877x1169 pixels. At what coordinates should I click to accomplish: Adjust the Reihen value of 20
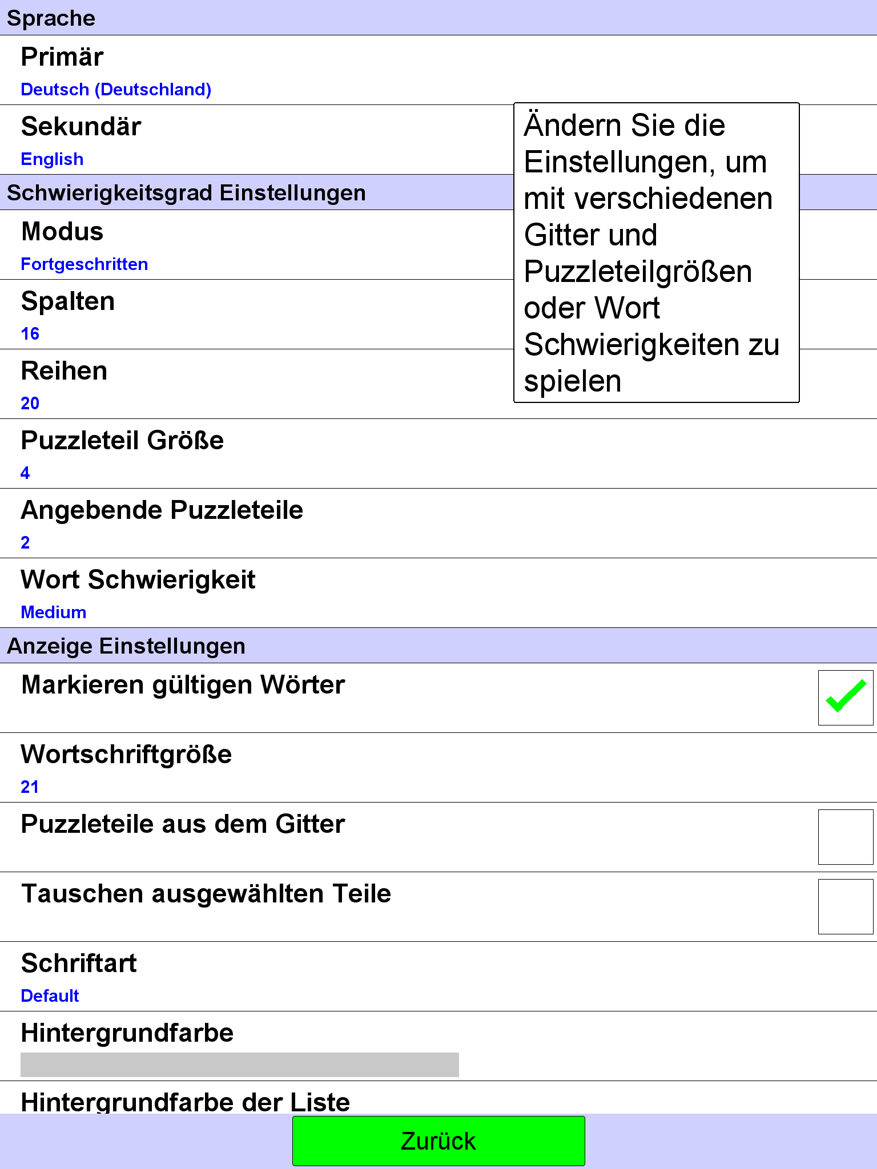click(257, 384)
